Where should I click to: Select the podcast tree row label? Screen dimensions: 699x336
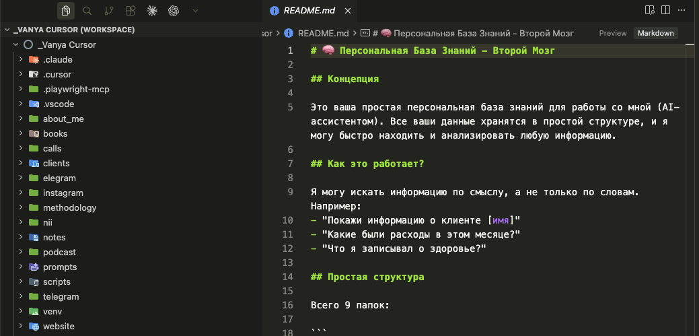pyautogui.click(x=59, y=252)
